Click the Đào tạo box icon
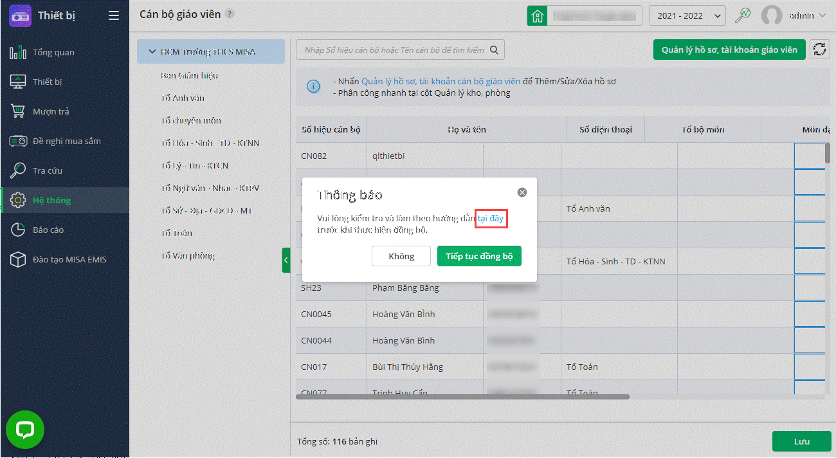 (18, 259)
